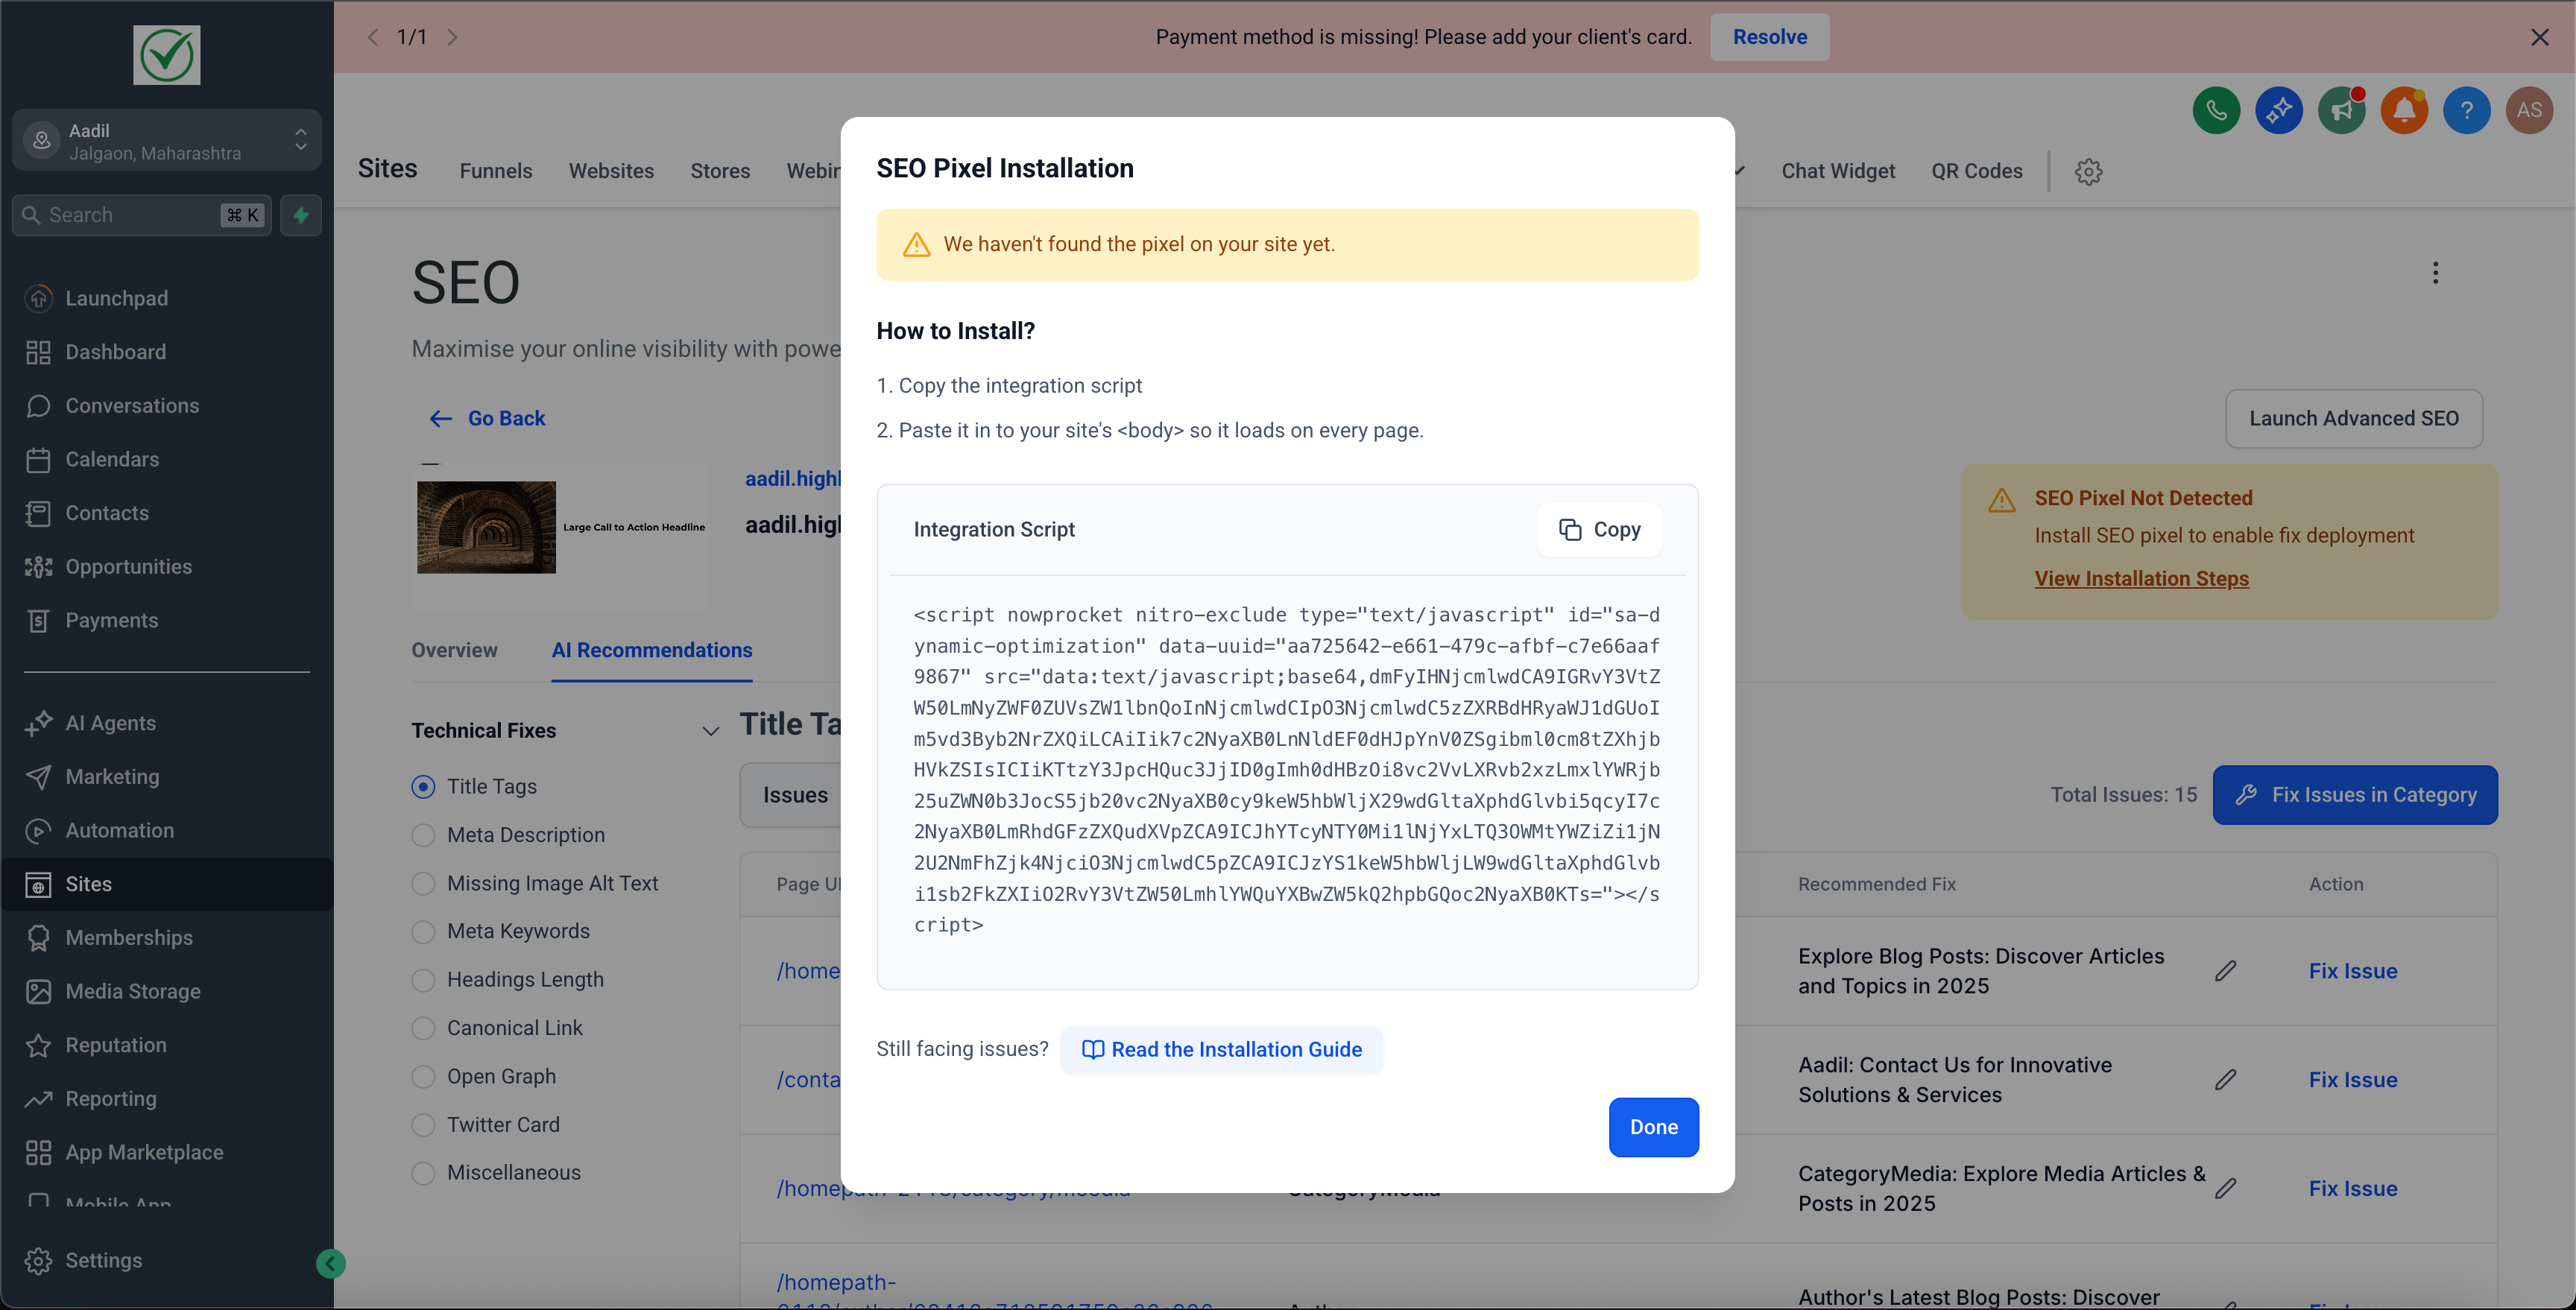Collapse the sidebar with green arrow

[330, 1264]
